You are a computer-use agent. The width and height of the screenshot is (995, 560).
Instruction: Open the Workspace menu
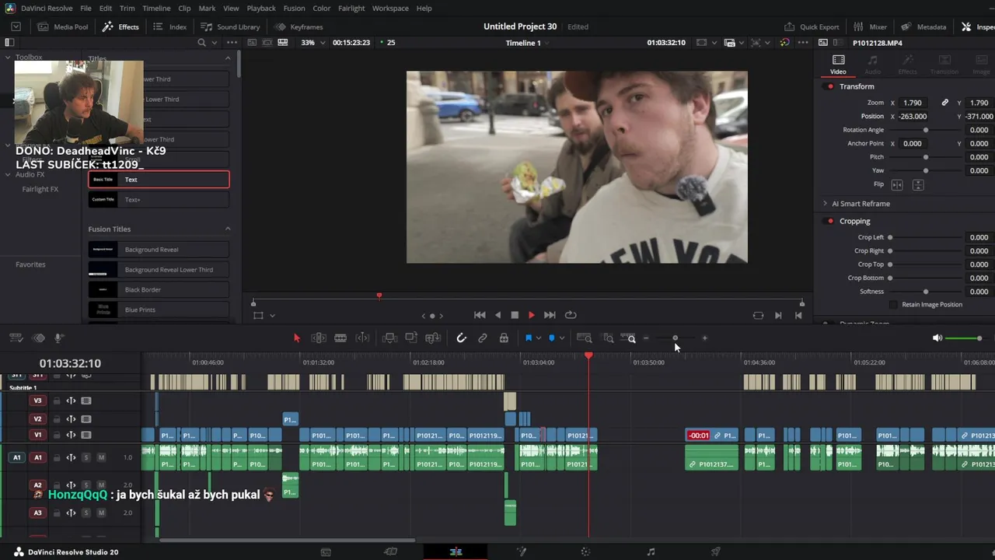pyautogui.click(x=390, y=8)
